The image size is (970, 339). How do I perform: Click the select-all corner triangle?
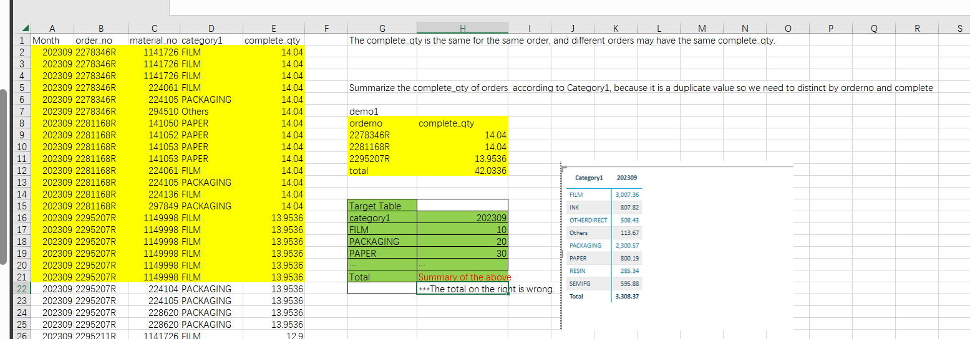point(25,28)
